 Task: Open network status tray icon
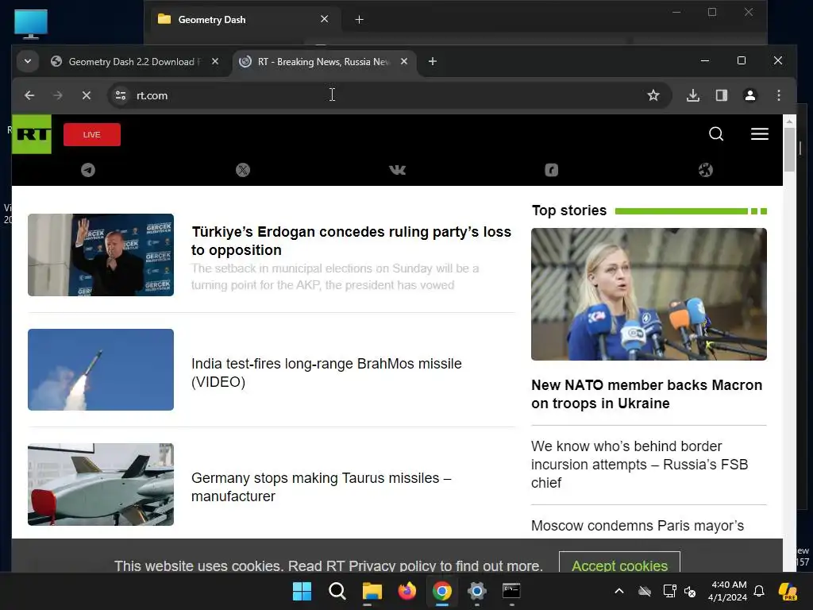click(x=669, y=591)
